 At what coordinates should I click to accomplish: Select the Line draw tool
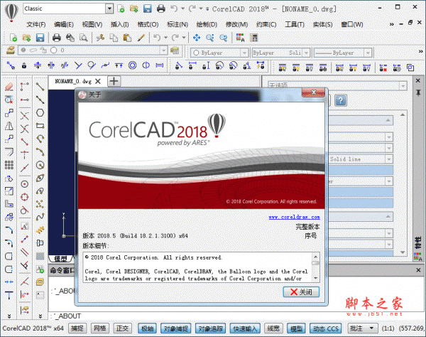tap(40, 87)
